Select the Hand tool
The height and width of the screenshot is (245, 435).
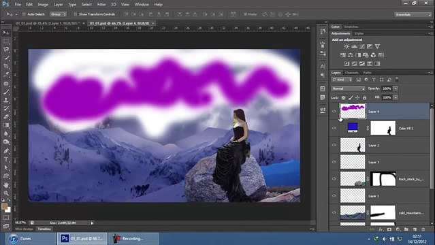[x=6, y=185]
